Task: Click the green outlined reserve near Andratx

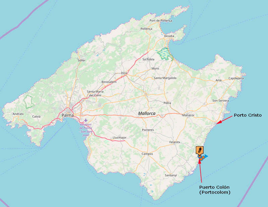Action: coord(29,102)
